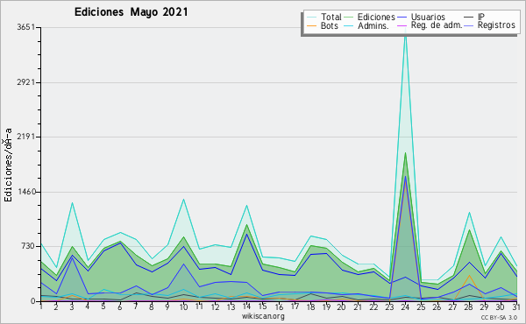Viewport: 526px width, 324px height.
Task: Click the chart title 'Ediciones Mayo 2021'
Action: (x=131, y=12)
